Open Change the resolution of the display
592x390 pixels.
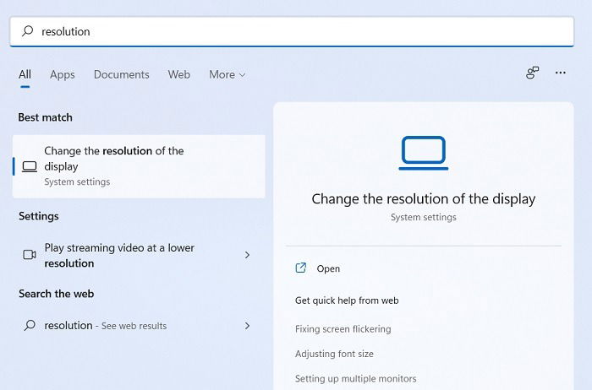pyautogui.click(x=139, y=166)
